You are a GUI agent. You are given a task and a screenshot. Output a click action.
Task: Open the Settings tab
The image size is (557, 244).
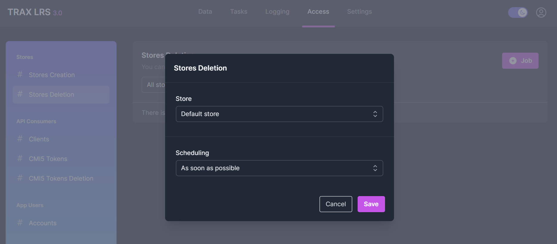click(359, 12)
